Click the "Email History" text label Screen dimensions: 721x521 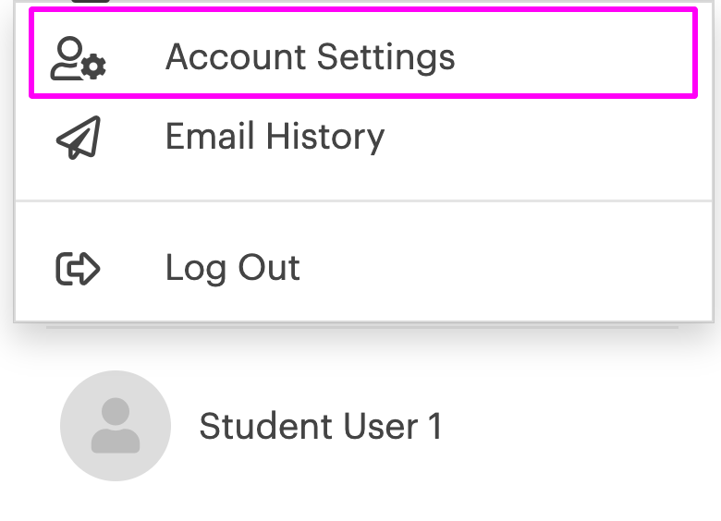[275, 137]
